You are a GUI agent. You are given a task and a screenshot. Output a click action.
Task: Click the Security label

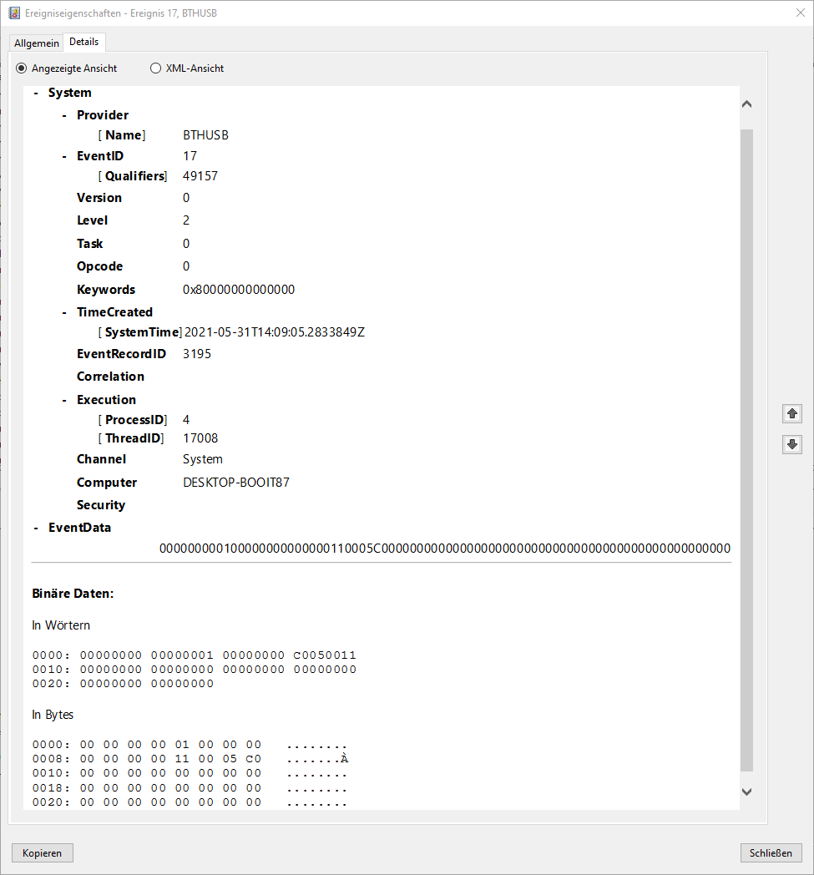coord(101,505)
